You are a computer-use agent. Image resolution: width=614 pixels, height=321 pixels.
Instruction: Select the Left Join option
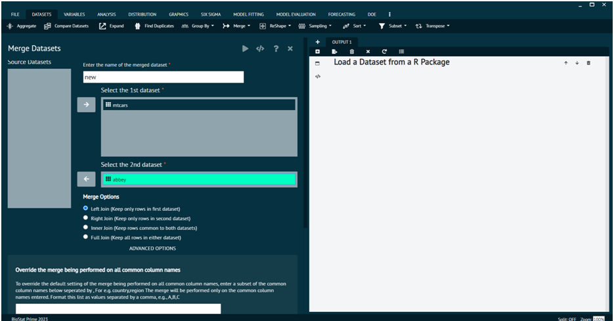85,208
